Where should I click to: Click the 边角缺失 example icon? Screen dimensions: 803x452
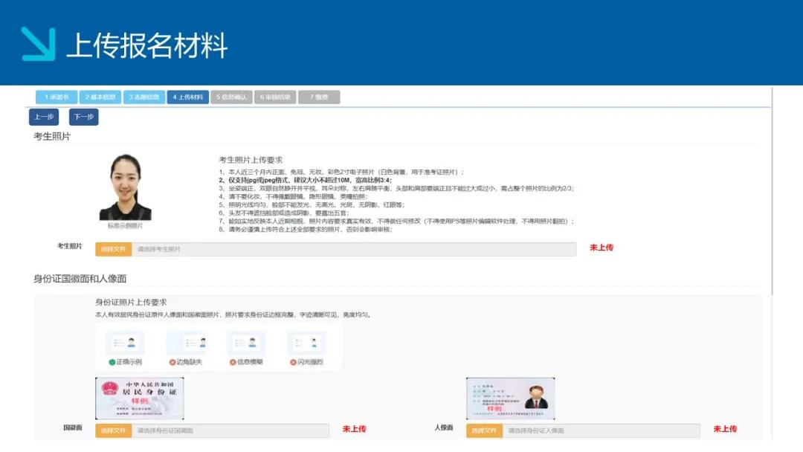click(x=185, y=343)
